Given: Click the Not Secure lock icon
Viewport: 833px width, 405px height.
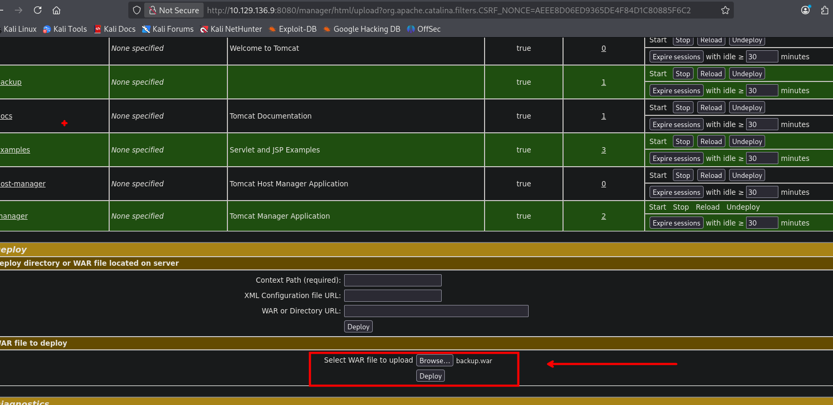Looking at the screenshot, I should pyautogui.click(x=153, y=10).
